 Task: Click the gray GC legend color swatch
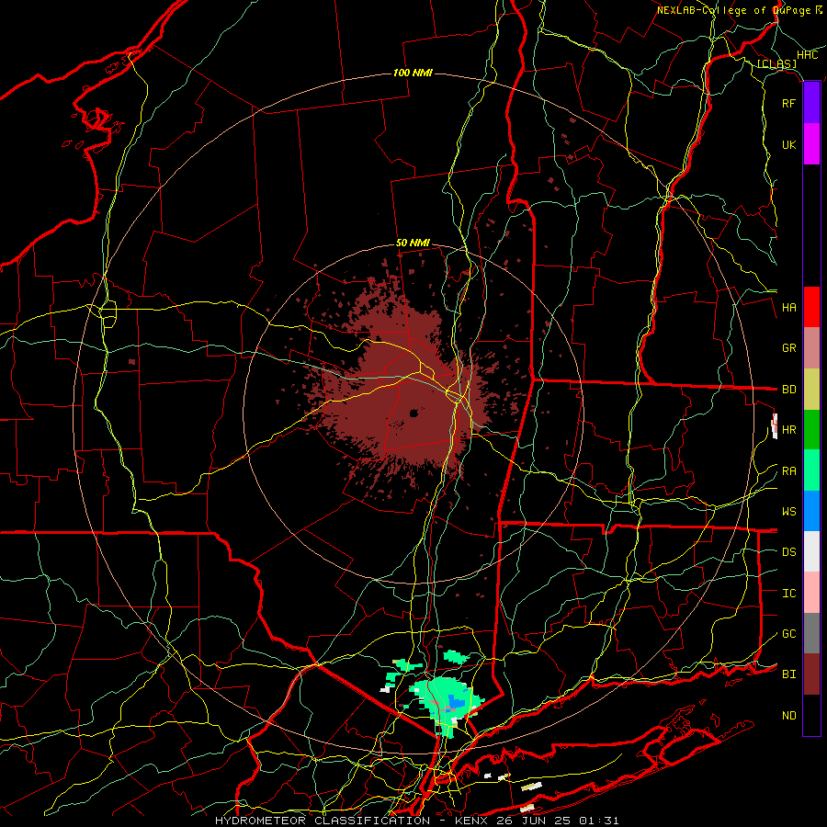tap(811, 633)
